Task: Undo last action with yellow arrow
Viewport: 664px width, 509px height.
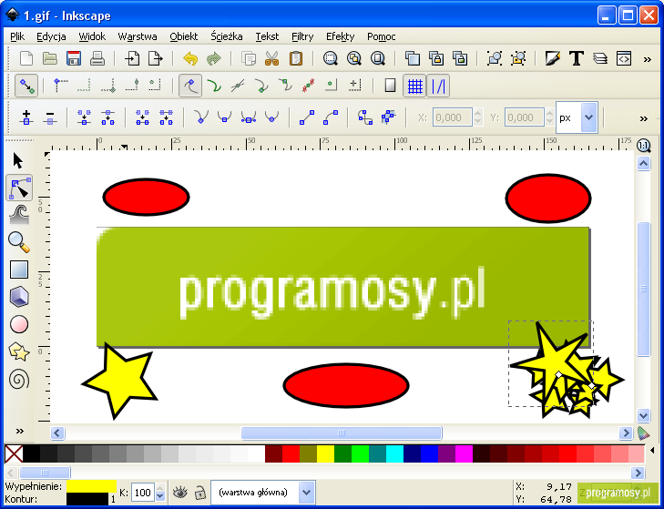Action: click(190, 58)
